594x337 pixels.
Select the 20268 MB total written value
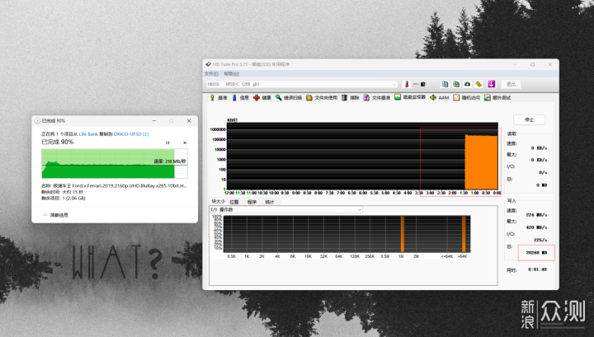tap(536, 253)
